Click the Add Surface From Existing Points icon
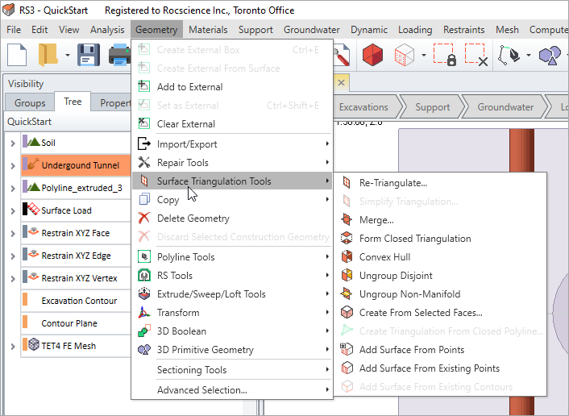 [x=347, y=368]
